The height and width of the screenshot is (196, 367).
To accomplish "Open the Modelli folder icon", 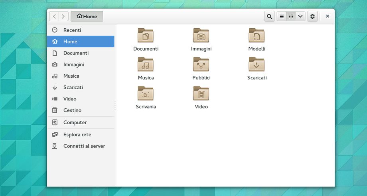I will [x=257, y=35].
